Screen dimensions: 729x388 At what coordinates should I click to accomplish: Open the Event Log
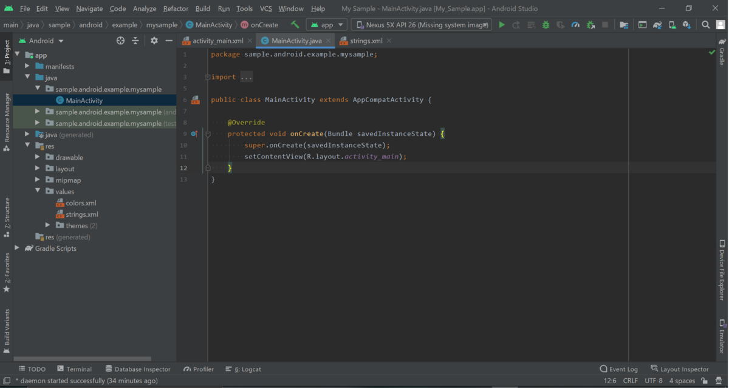tap(618, 369)
